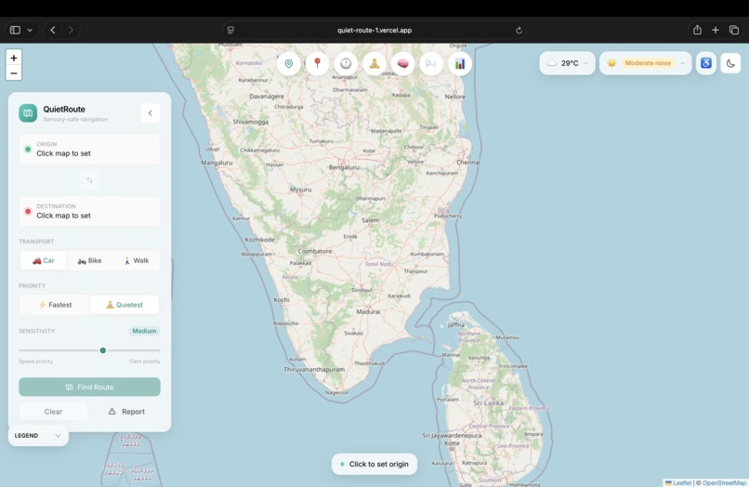749x487 pixels.
Task: Choose Fastest priority
Action: [55, 305]
